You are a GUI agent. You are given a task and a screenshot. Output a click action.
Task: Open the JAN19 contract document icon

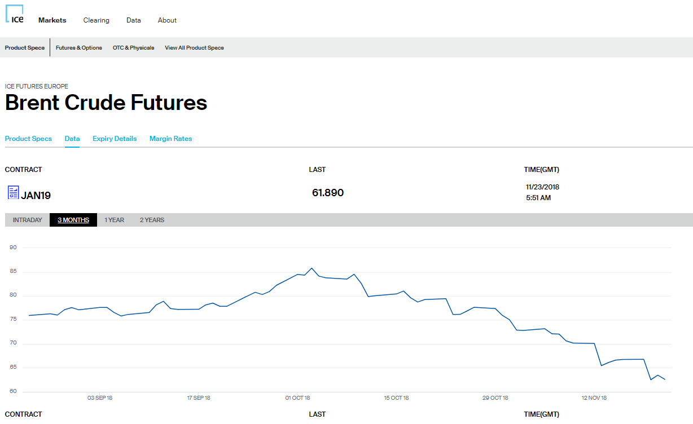[x=13, y=192]
